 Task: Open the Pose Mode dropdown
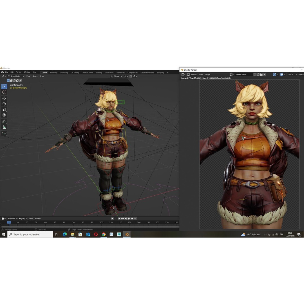click(x=16, y=76)
